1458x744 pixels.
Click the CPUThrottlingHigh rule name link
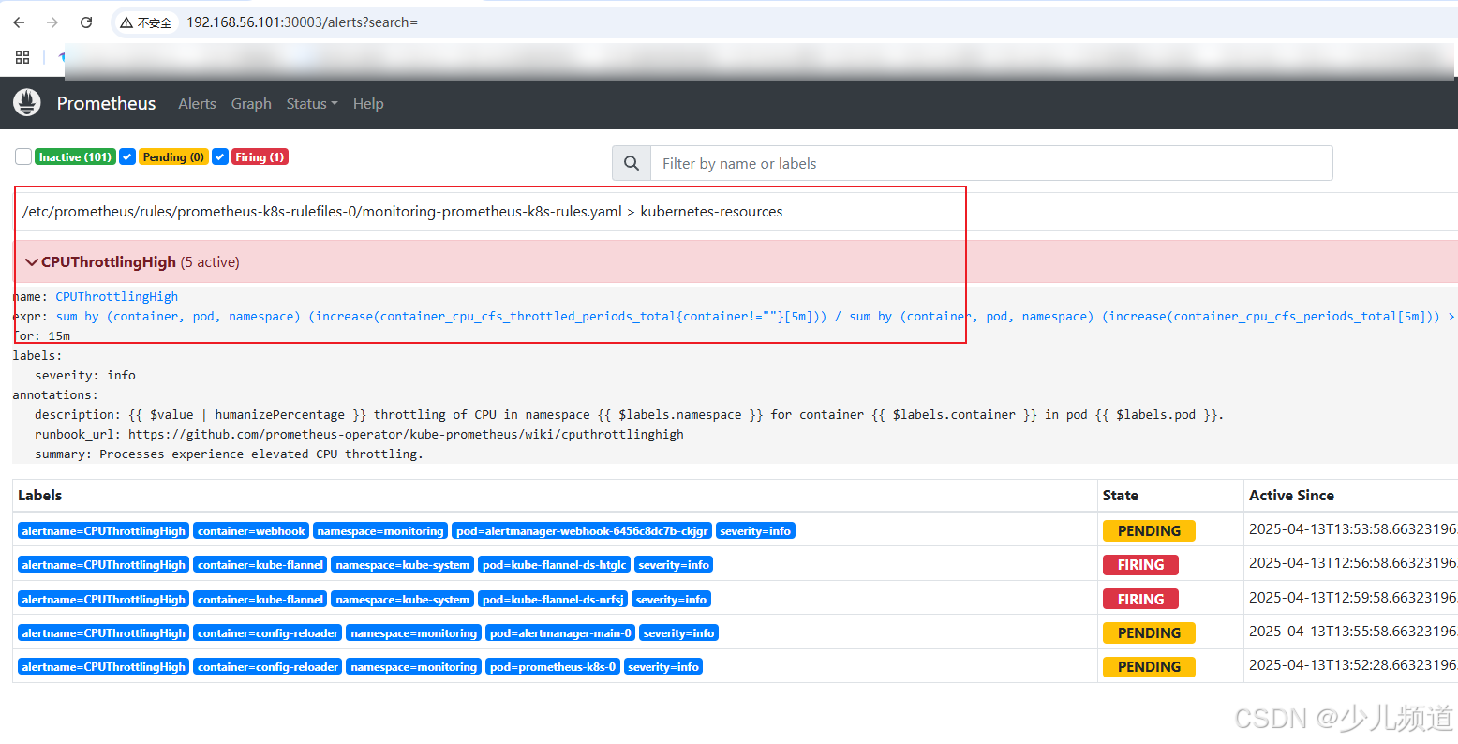(x=116, y=297)
